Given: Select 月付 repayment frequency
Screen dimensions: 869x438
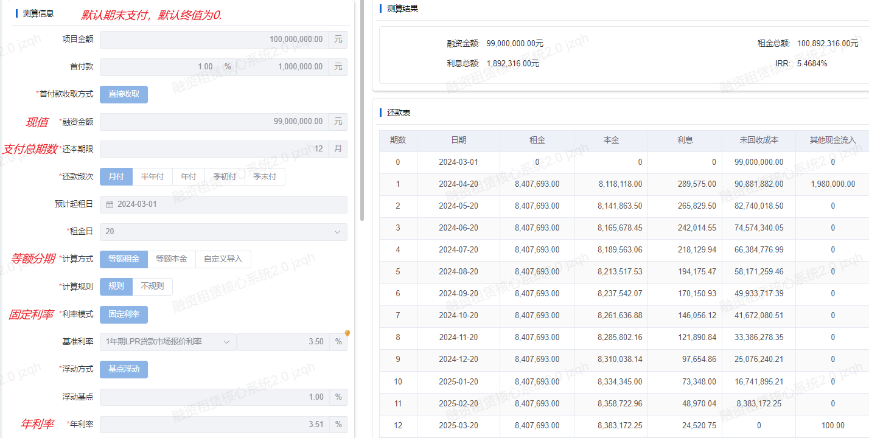Looking at the screenshot, I should click(x=116, y=176).
